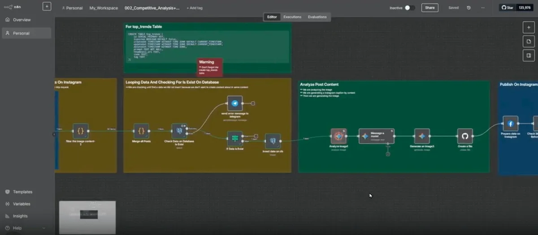Open workflow history clock icon
Image resolution: width=538 pixels, height=235 pixels.
[469, 8]
